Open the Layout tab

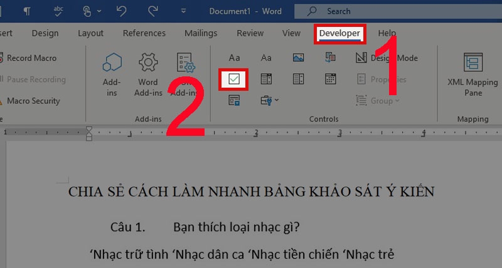[90, 33]
